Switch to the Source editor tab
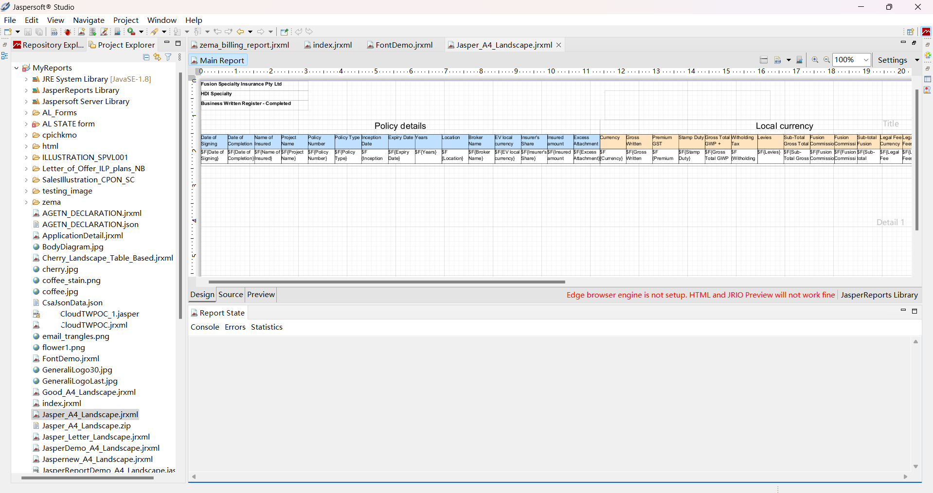The width and height of the screenshot is (933, 493). pos(231,295)
